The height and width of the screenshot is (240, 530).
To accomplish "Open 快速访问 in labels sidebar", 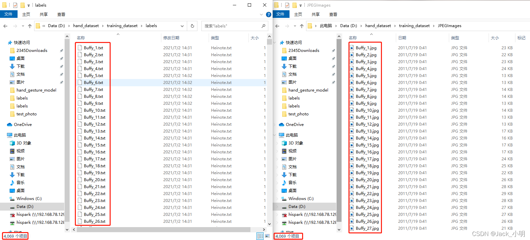I will [22, 42].
